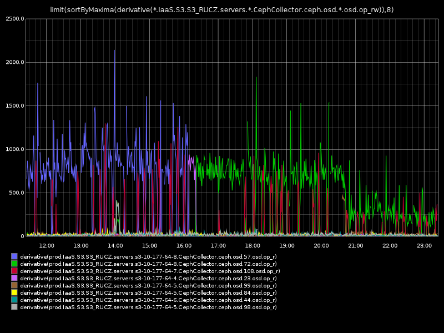Select the osd.44 legend label

148,300
